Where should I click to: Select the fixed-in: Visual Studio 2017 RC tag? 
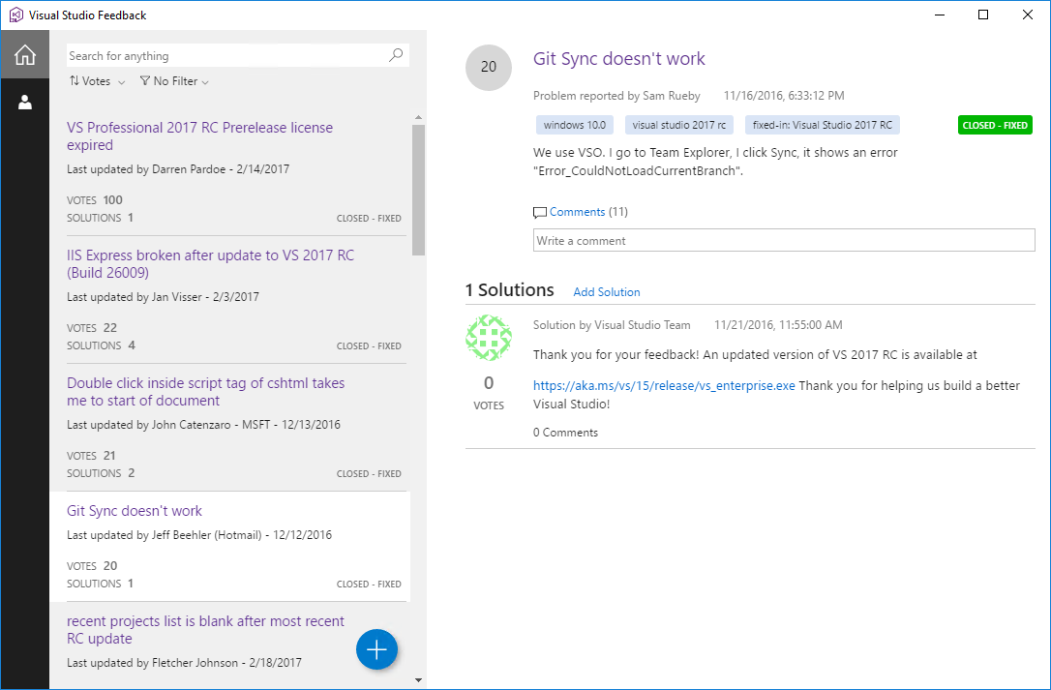(823, 125)
